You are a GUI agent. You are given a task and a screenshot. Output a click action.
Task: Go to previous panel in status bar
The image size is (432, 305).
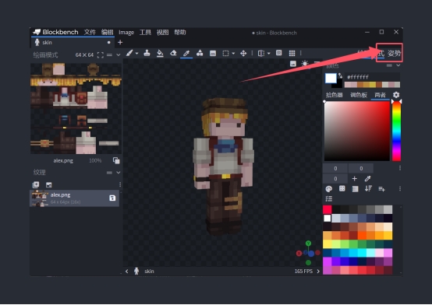127,272
